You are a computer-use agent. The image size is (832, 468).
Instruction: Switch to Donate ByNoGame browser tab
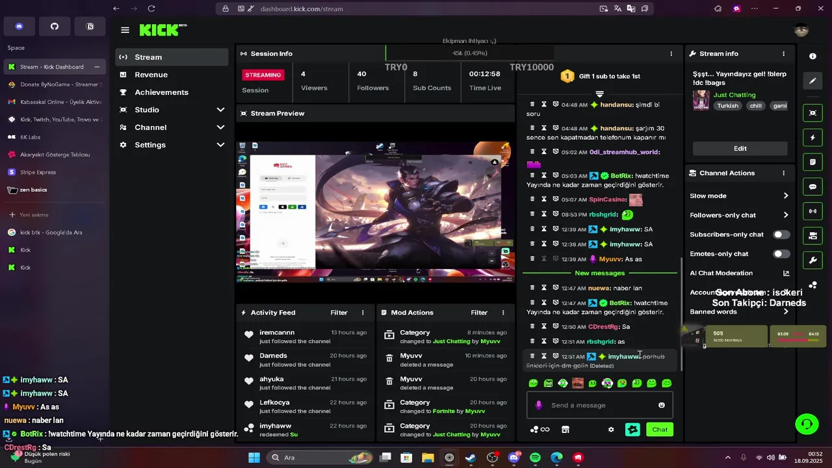pos(55,84)
